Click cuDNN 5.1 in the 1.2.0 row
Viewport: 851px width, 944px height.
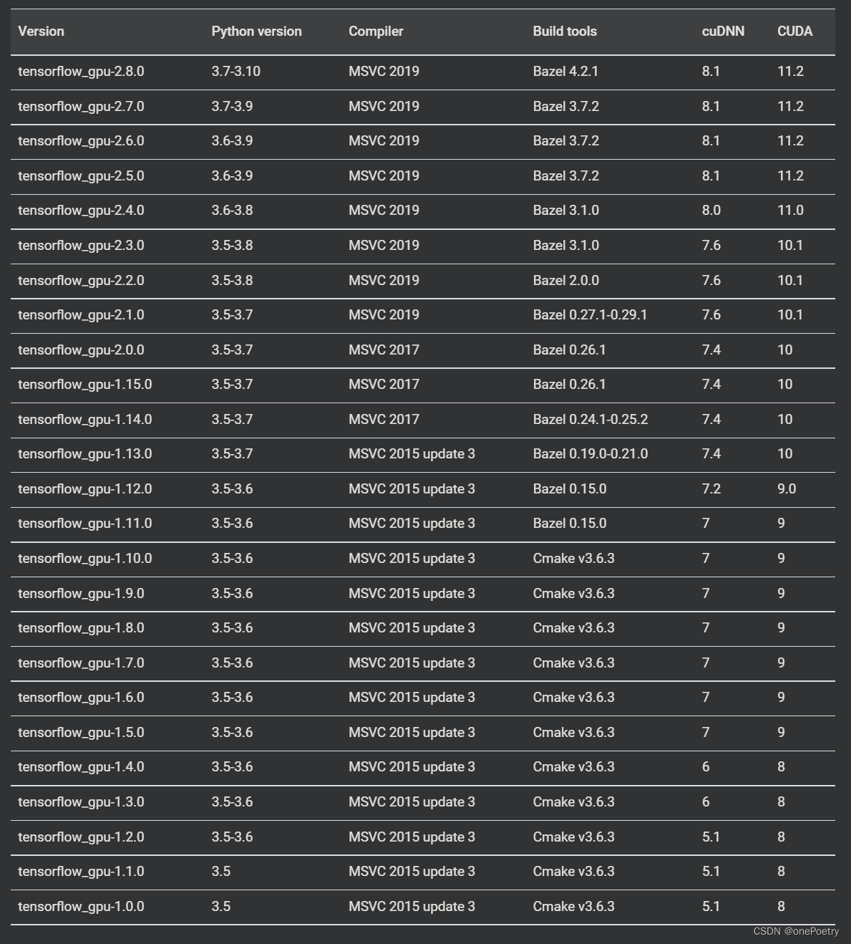[x=711, y=837]
